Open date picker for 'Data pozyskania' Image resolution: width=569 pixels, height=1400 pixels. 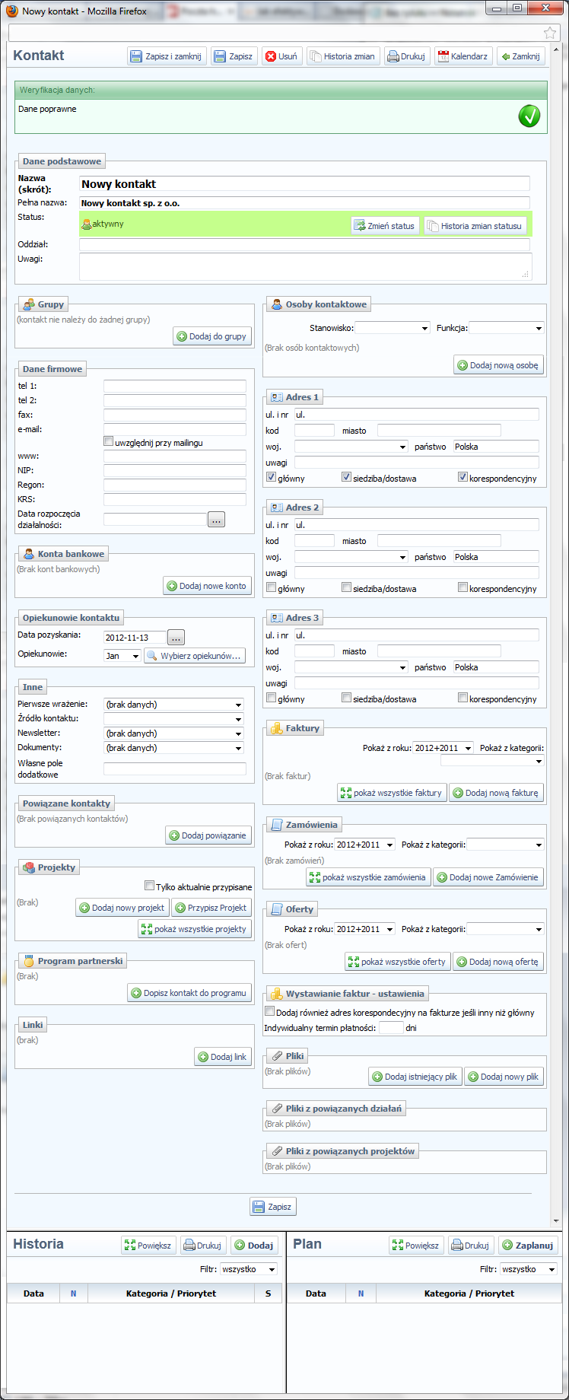tap(176, 638)
